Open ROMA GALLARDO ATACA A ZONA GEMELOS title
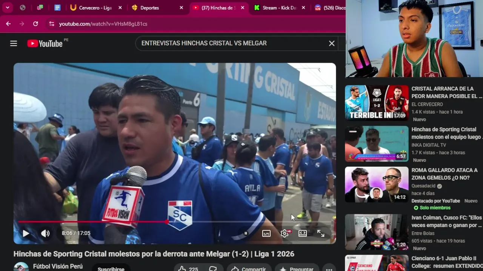 445,174
